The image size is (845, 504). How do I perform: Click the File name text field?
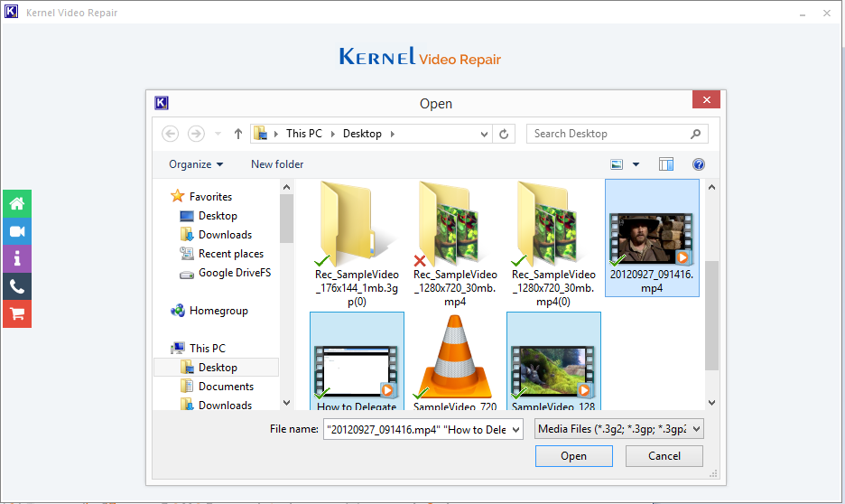[x=416, y=430]
